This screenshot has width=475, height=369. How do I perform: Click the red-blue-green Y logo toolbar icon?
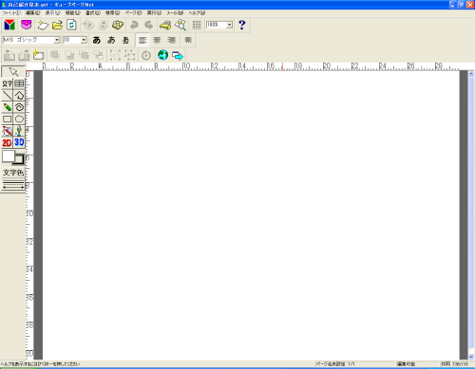click(x=9, y=25)
